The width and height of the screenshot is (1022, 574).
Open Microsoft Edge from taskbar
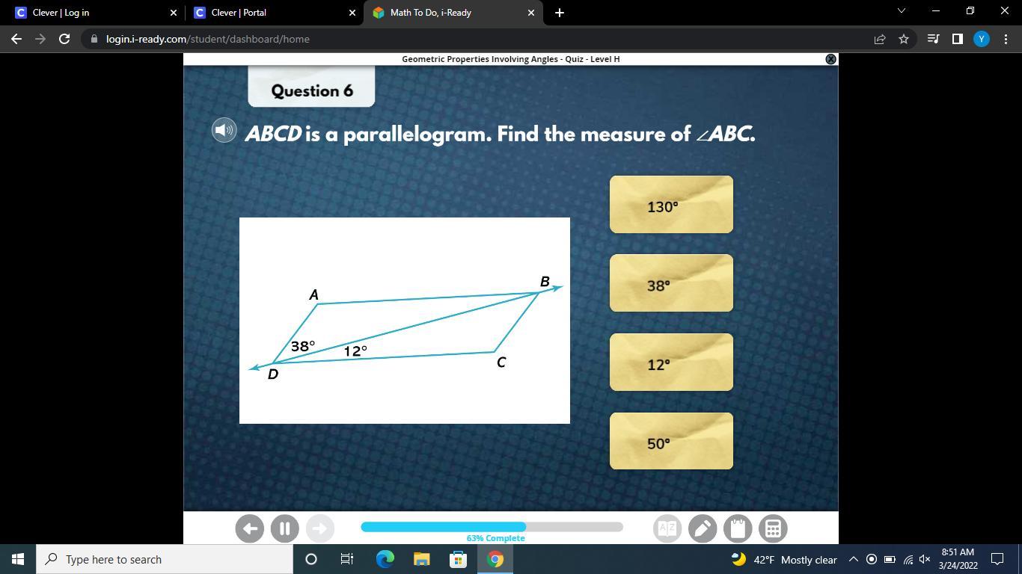[385, 559]
